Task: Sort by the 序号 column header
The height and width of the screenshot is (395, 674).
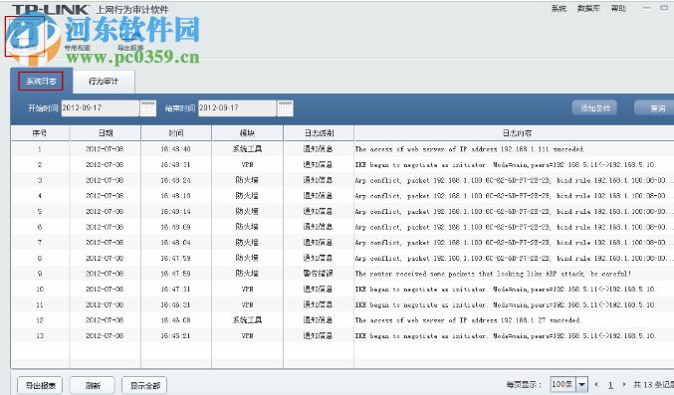Action: (40, 133)
